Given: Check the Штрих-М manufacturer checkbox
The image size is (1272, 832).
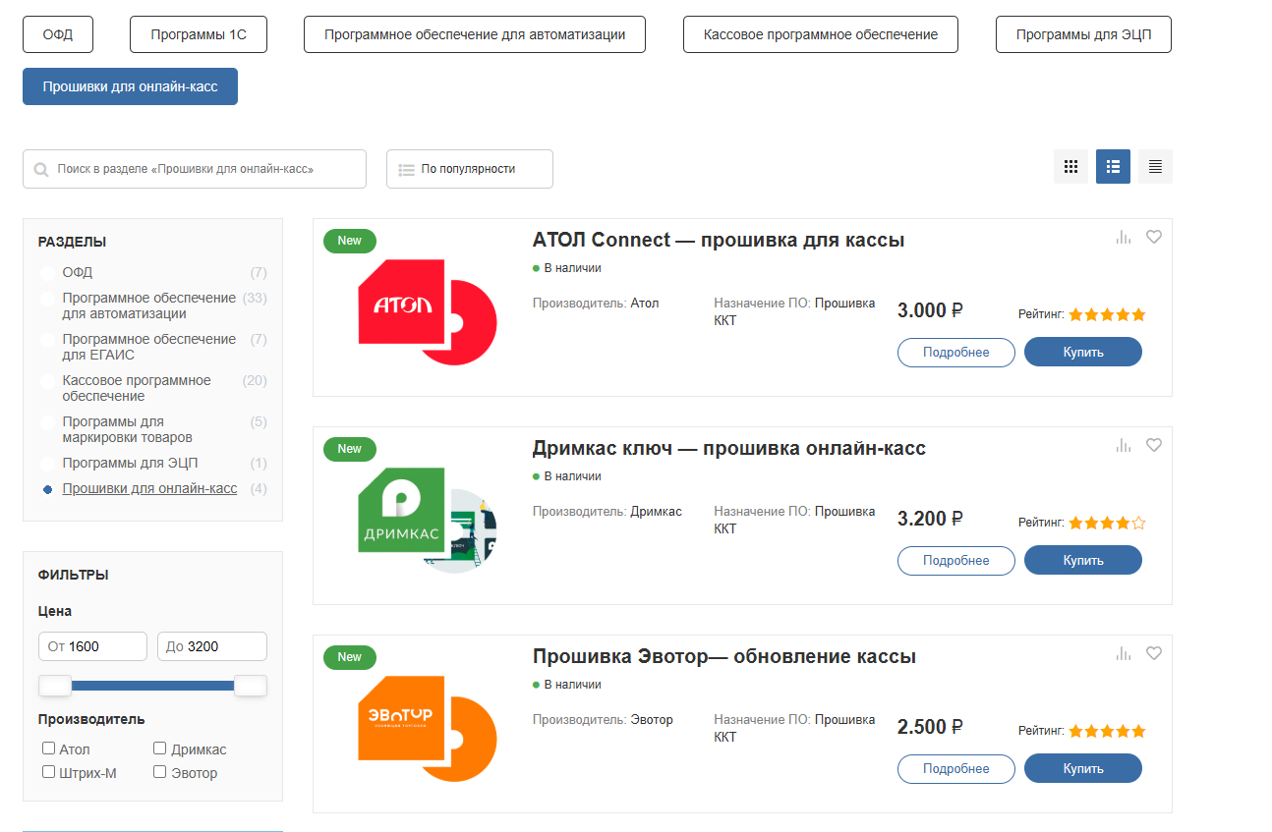Looking at the screenshot, I should pos(48,772).
